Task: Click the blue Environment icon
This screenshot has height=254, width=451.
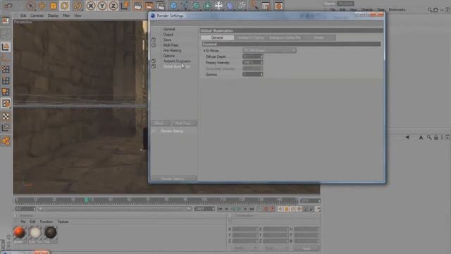Action: (230, 6)
